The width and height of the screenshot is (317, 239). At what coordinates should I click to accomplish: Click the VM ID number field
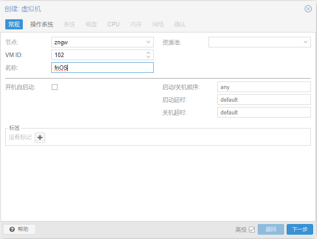pyautogui.click(x=97, y=55)
